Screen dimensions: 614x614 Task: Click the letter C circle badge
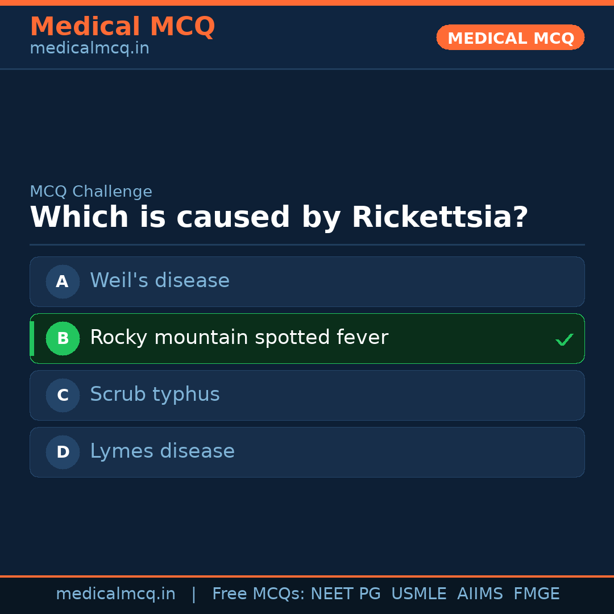click(63, 395)
